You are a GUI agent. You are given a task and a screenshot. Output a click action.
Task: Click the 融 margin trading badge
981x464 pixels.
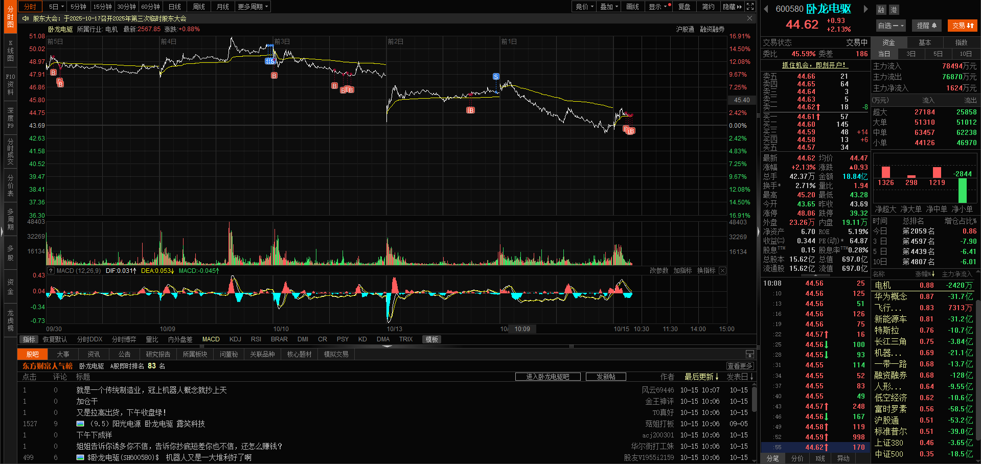pyautogui.click(x=881, y=10)
